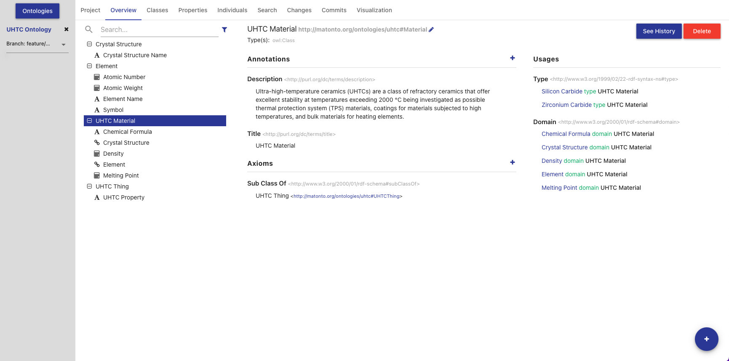Image resolution: width=729 pixels, height=361 pixels.
Task: Click the Atomic Weight data property icon
Action: (x=97, y=88)
